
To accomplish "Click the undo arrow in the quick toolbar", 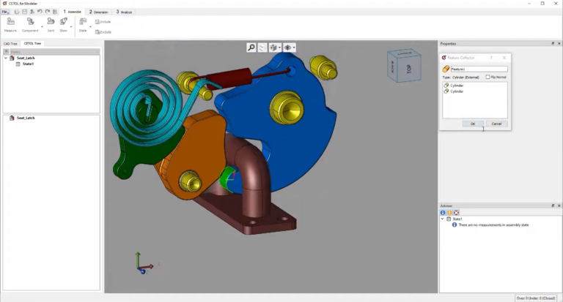I will [40, 12].
